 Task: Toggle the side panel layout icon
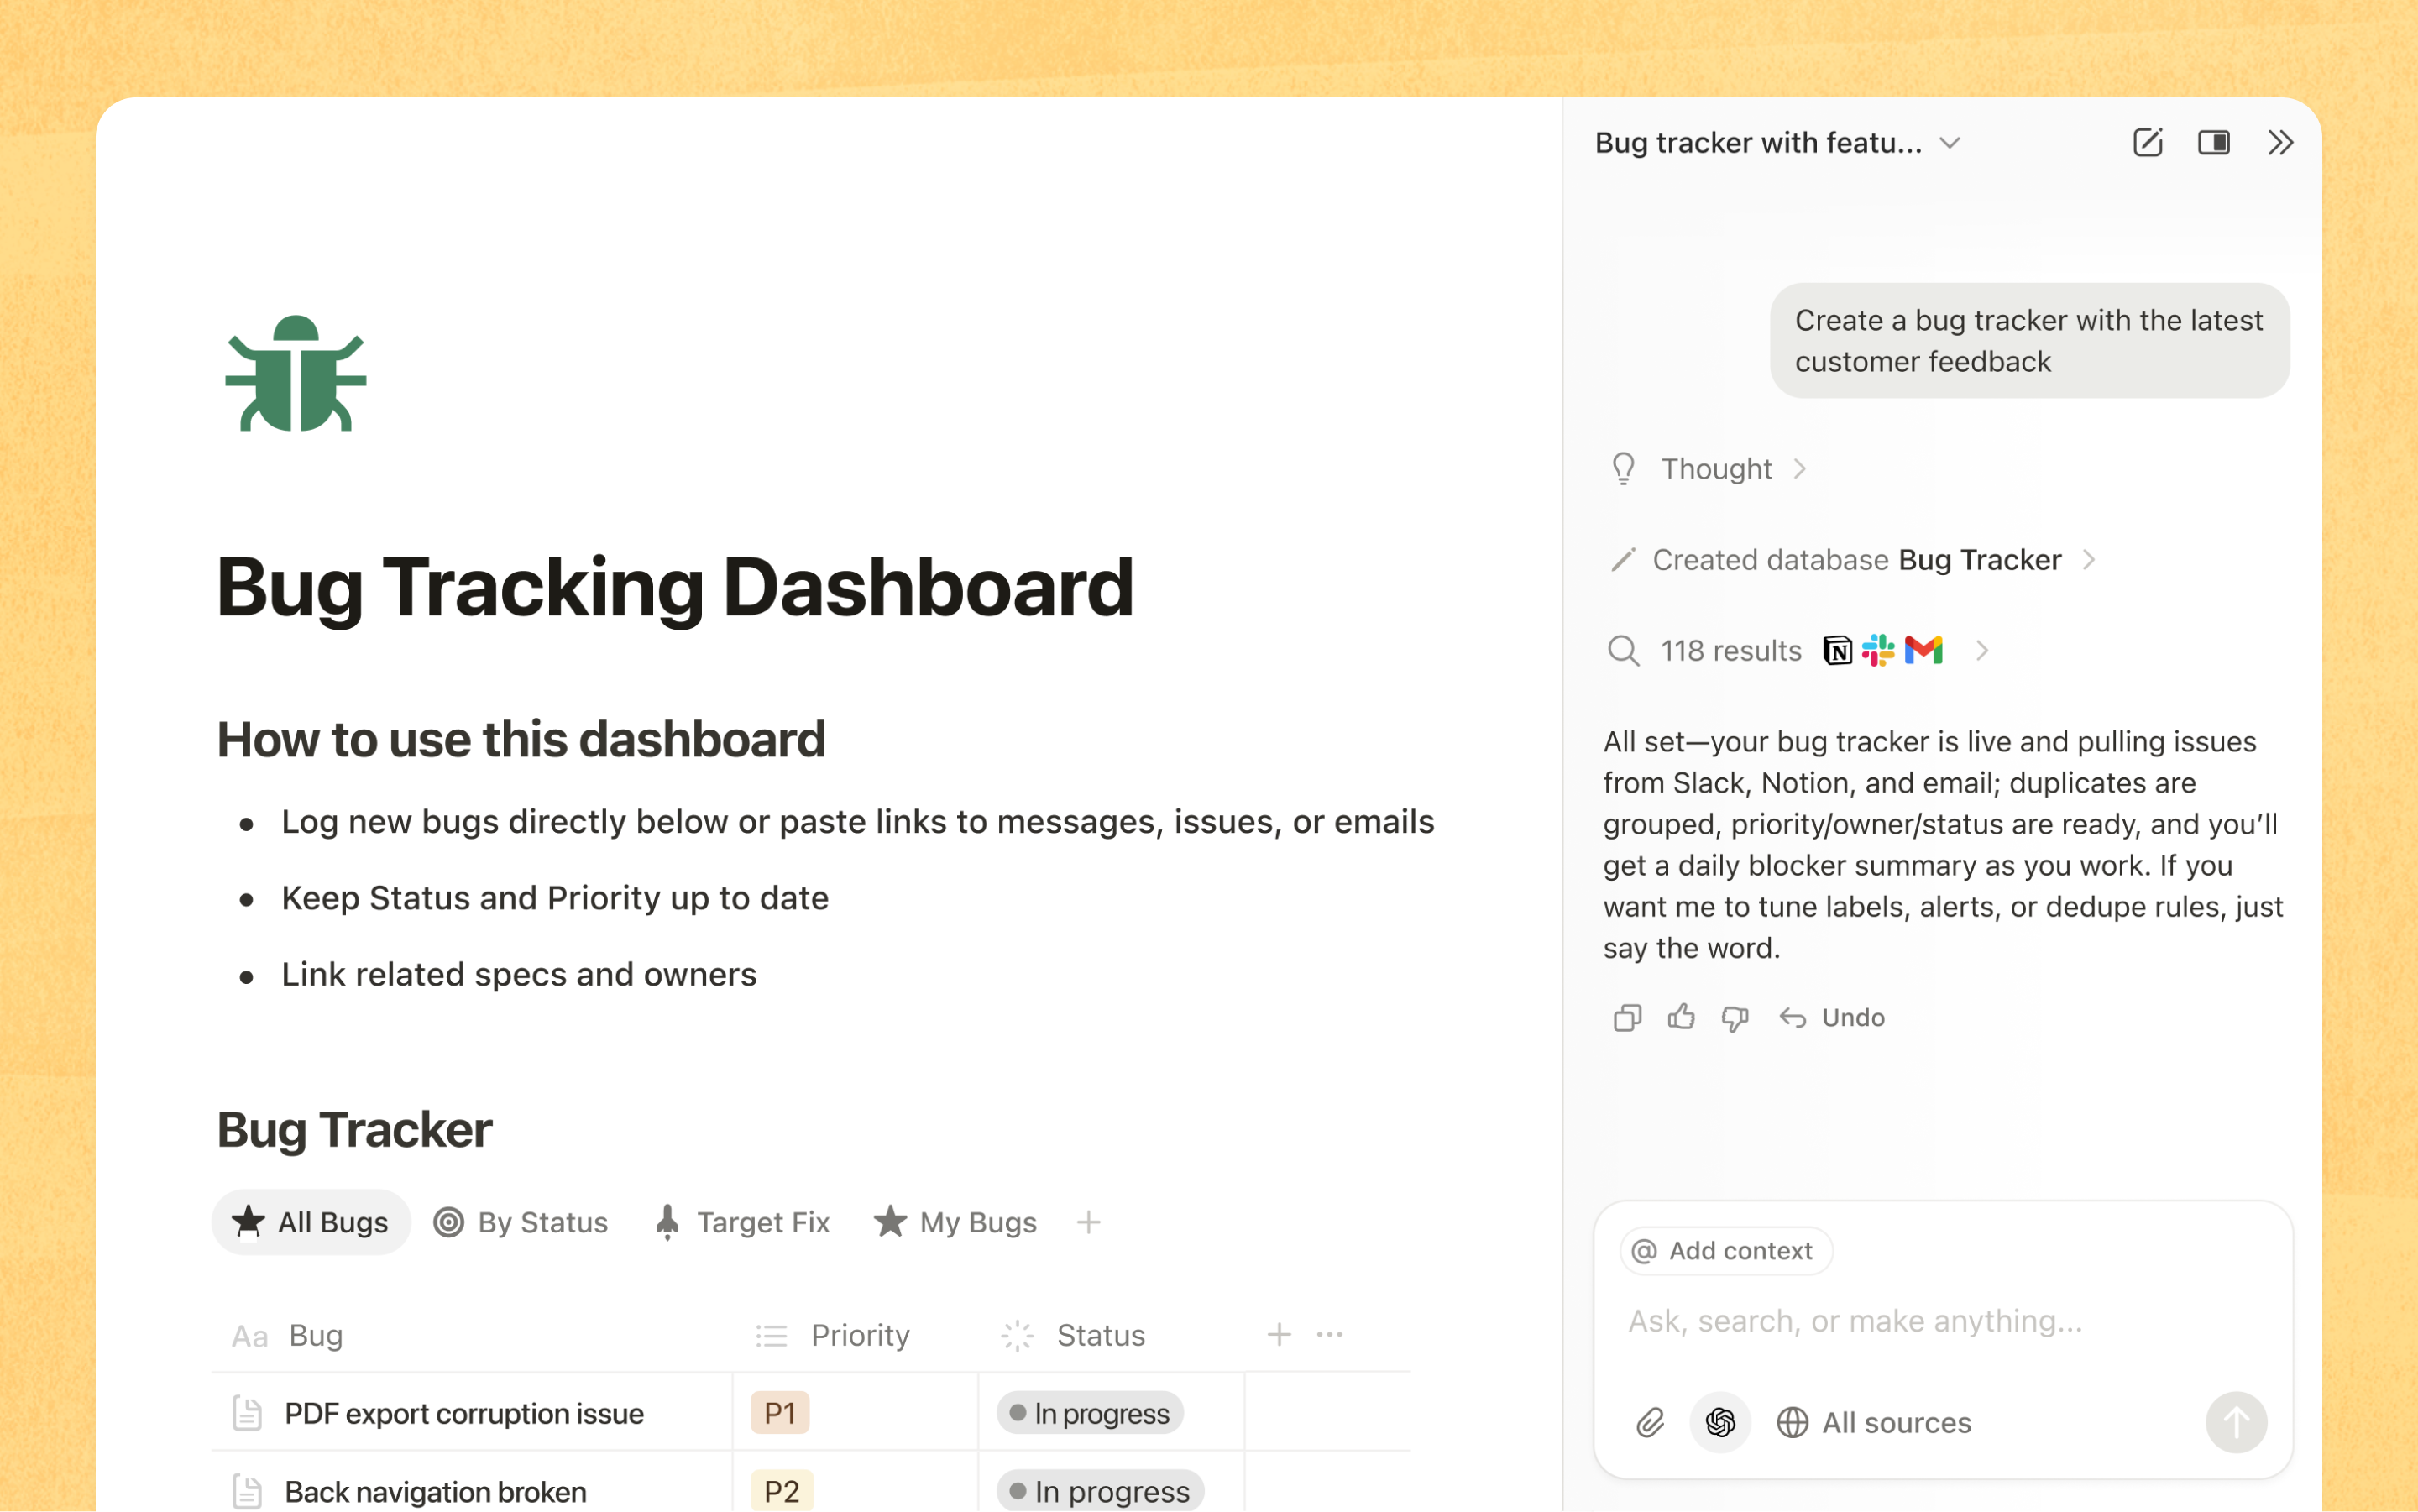pyautogui.click(x=2213, y=143)
